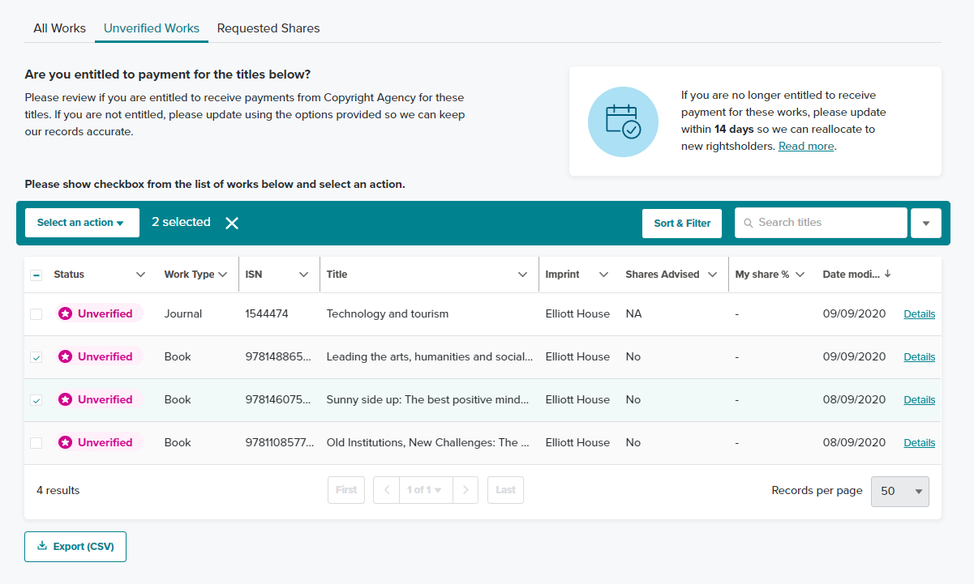The height and width of the screenshot is (584, 974).
Task: Toggle the select-all header checkbox
Action: 36,275
